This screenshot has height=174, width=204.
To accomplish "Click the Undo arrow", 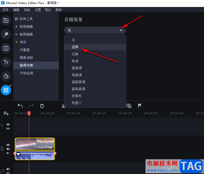I will pos(20,106).
